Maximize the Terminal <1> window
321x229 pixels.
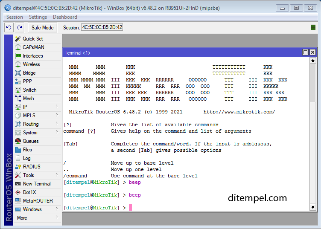coord(305,52)
